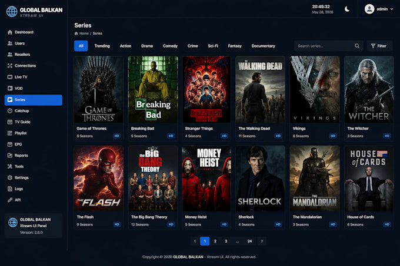Switch to the Trending tab
This screenshot has height=266, width=400.
tap(102, 46)
